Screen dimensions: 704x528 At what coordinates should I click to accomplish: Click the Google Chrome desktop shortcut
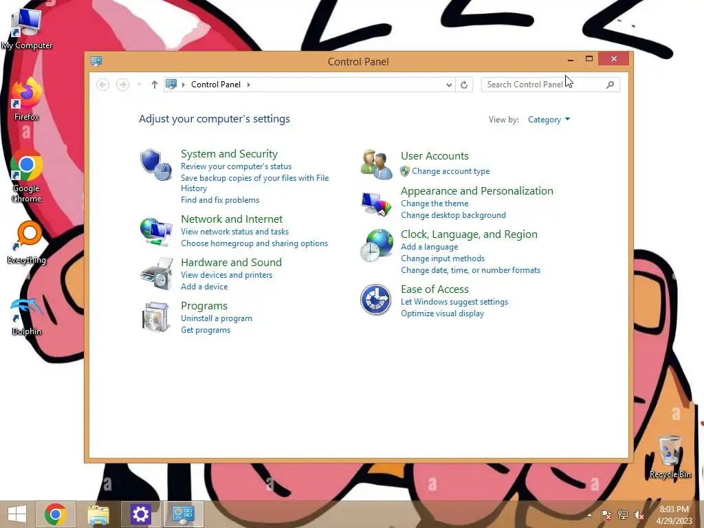click(27, 175)
